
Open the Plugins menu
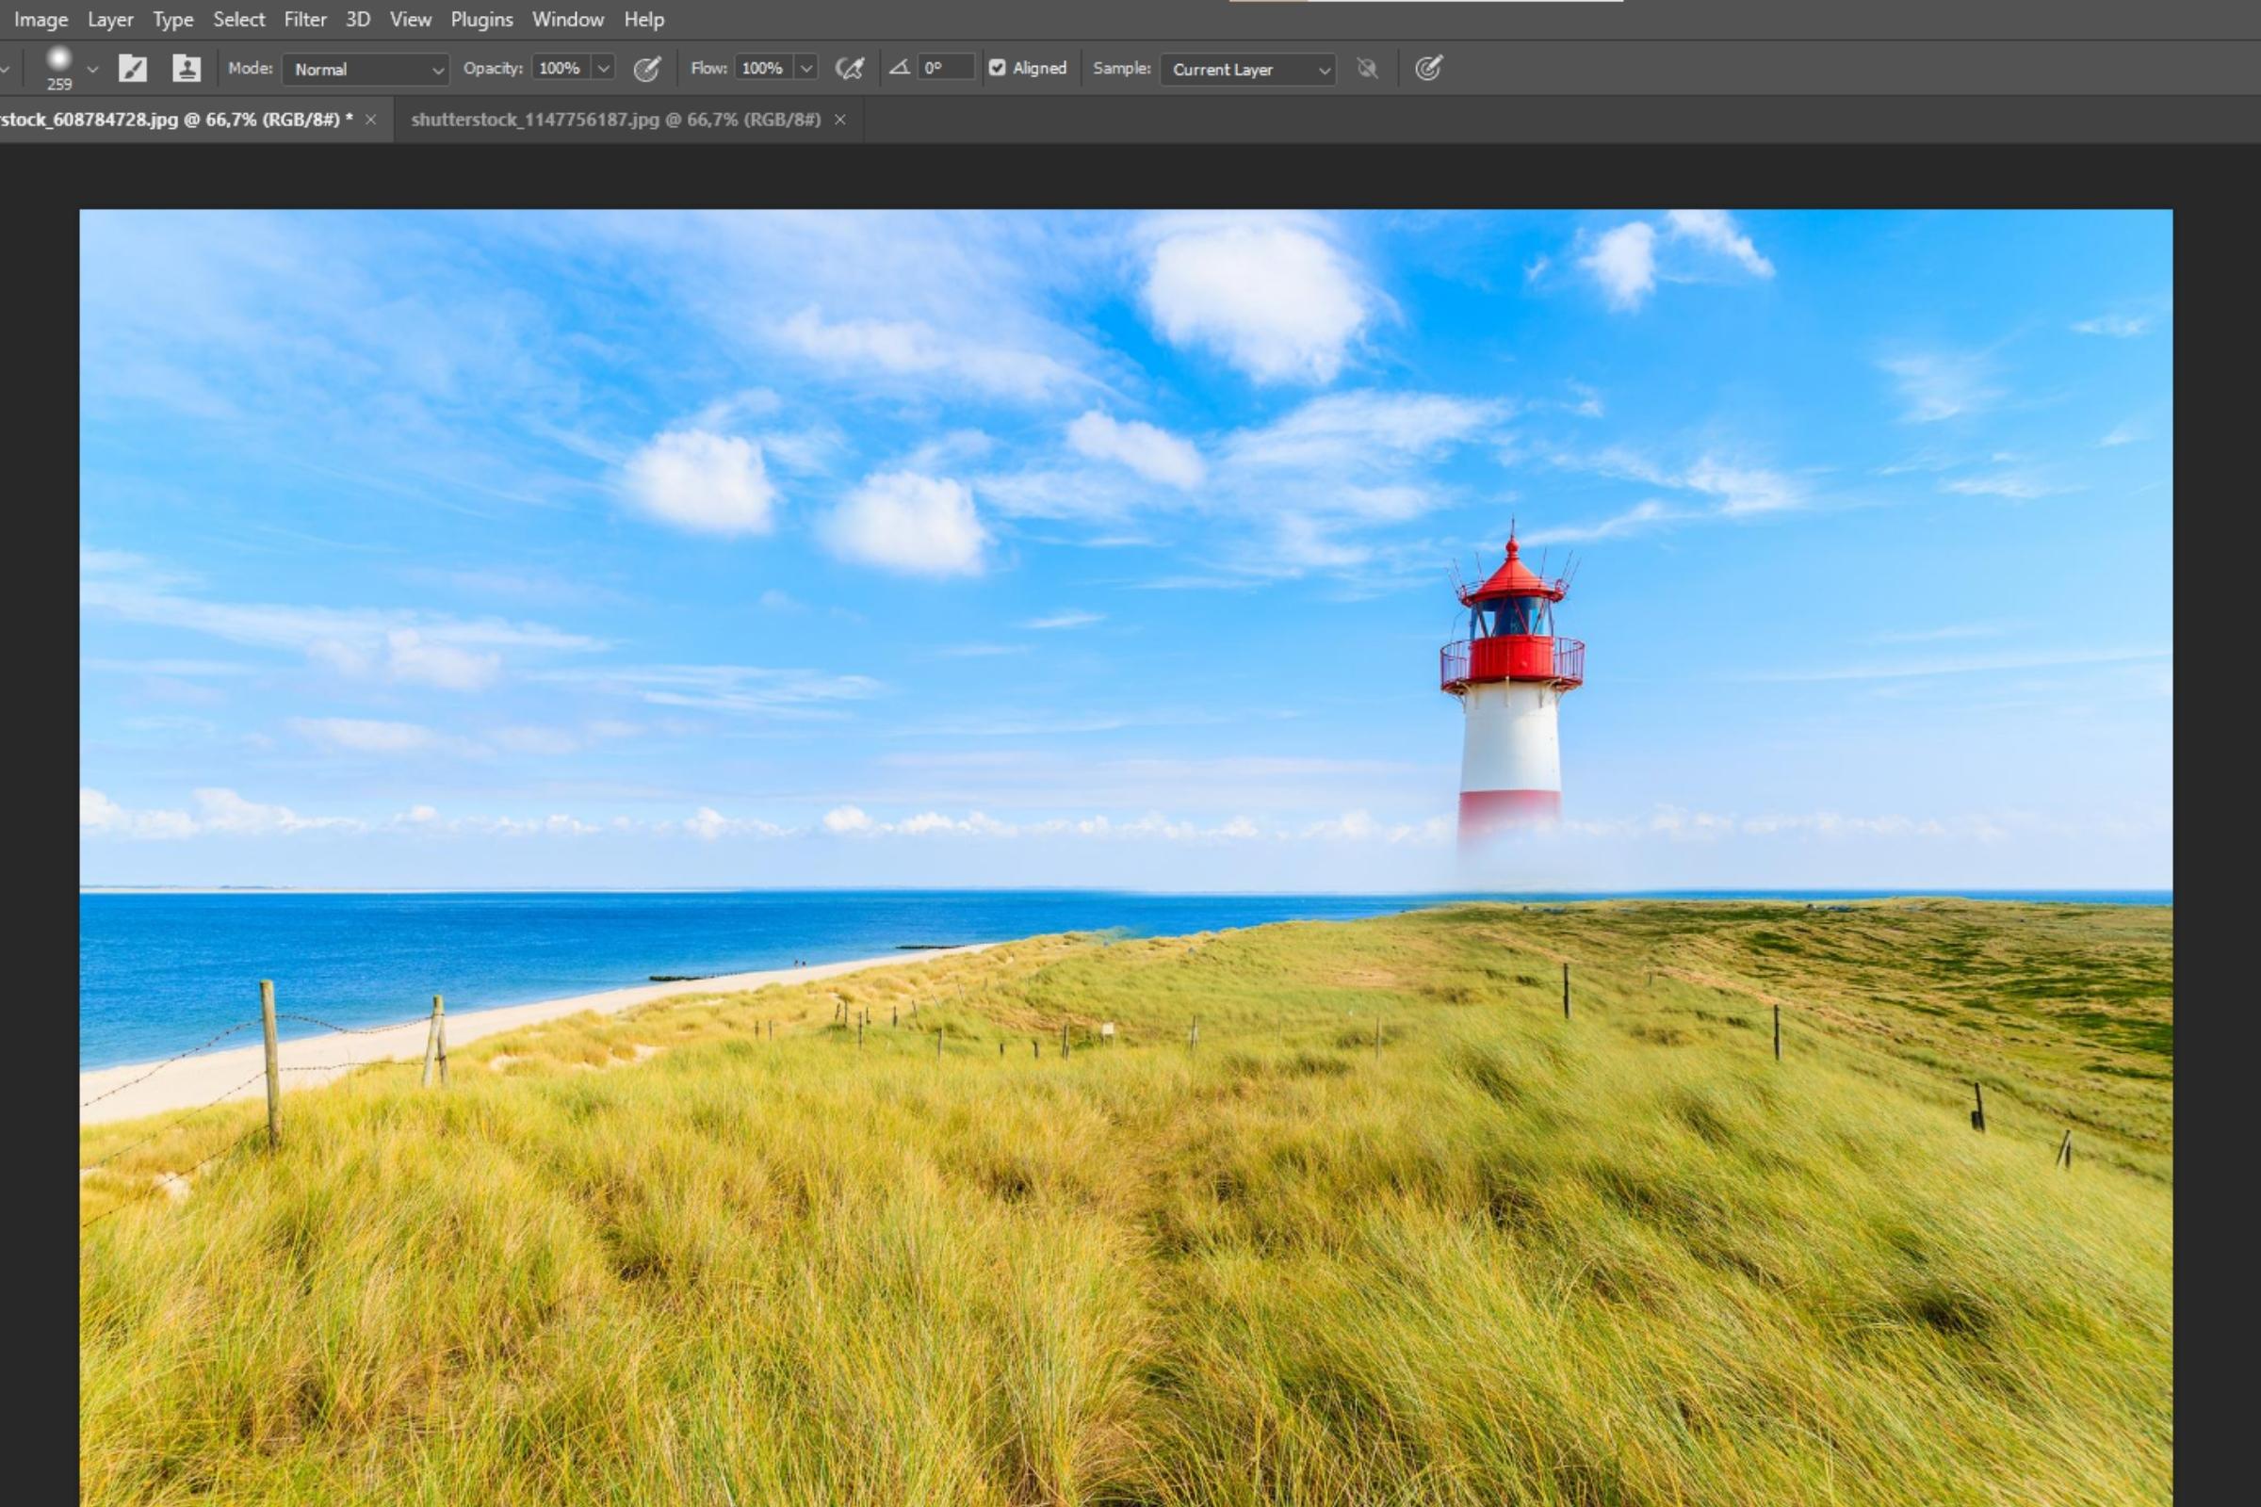point(481,19)
